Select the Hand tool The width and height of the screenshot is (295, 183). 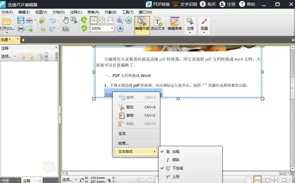tap(66, 20)
